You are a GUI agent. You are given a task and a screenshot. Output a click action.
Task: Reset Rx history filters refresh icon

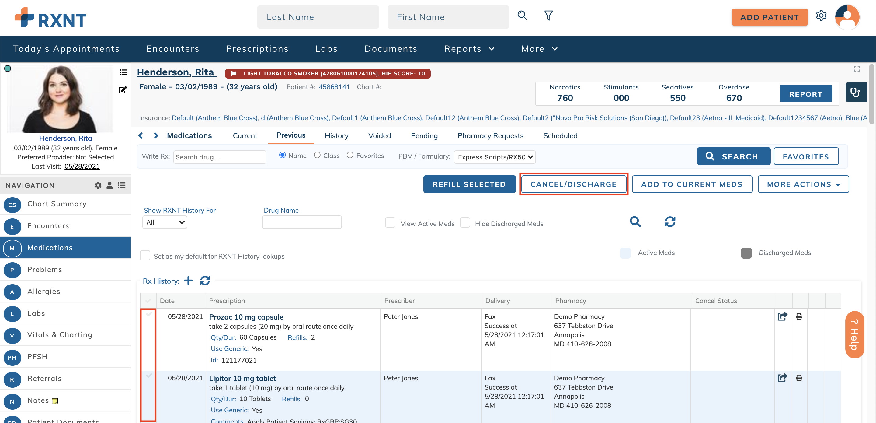(669, 222)
